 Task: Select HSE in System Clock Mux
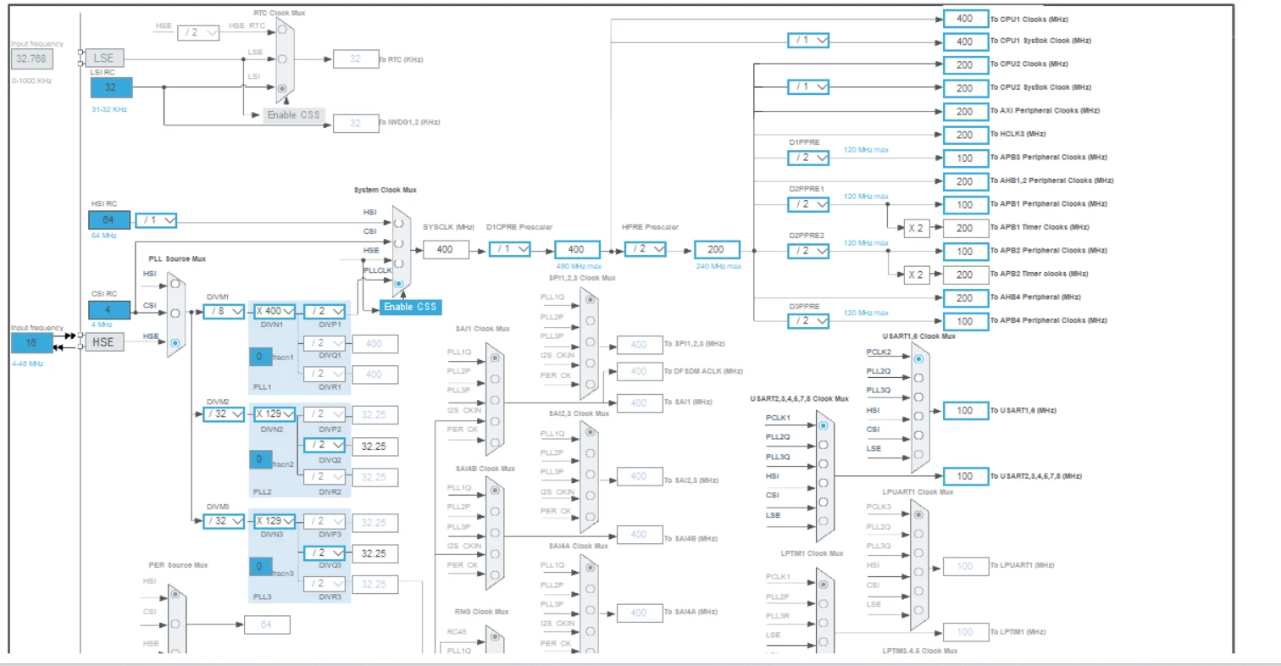(398, 264)
